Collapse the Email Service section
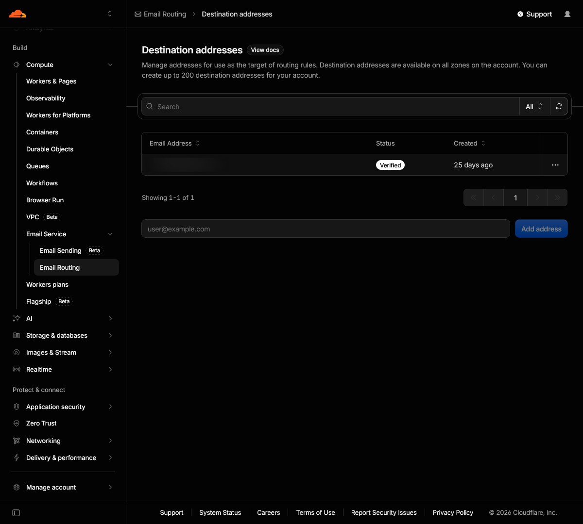The height and width of the screenshot is (524, 583). click(110, 234)
